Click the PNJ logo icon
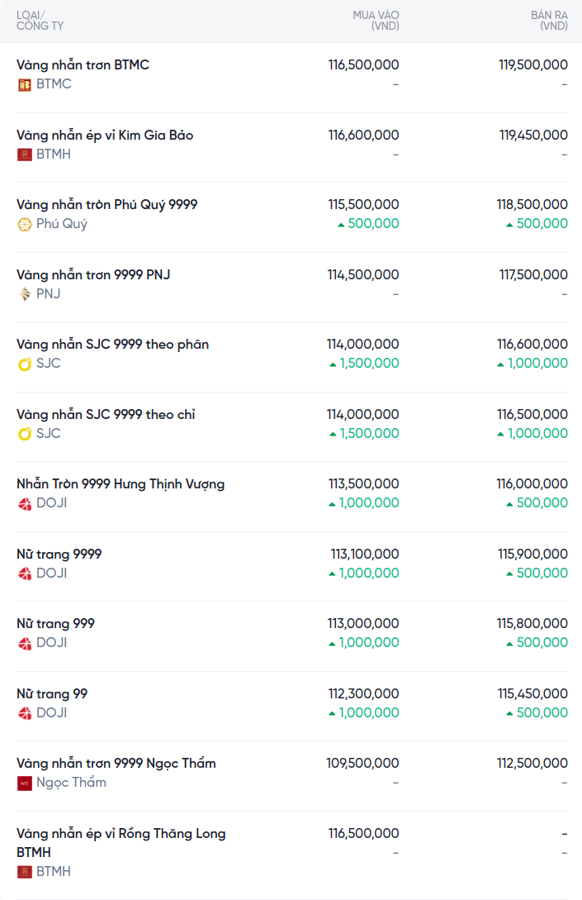 tap(24, 294)
